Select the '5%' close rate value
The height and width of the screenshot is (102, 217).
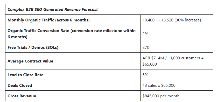145,75
